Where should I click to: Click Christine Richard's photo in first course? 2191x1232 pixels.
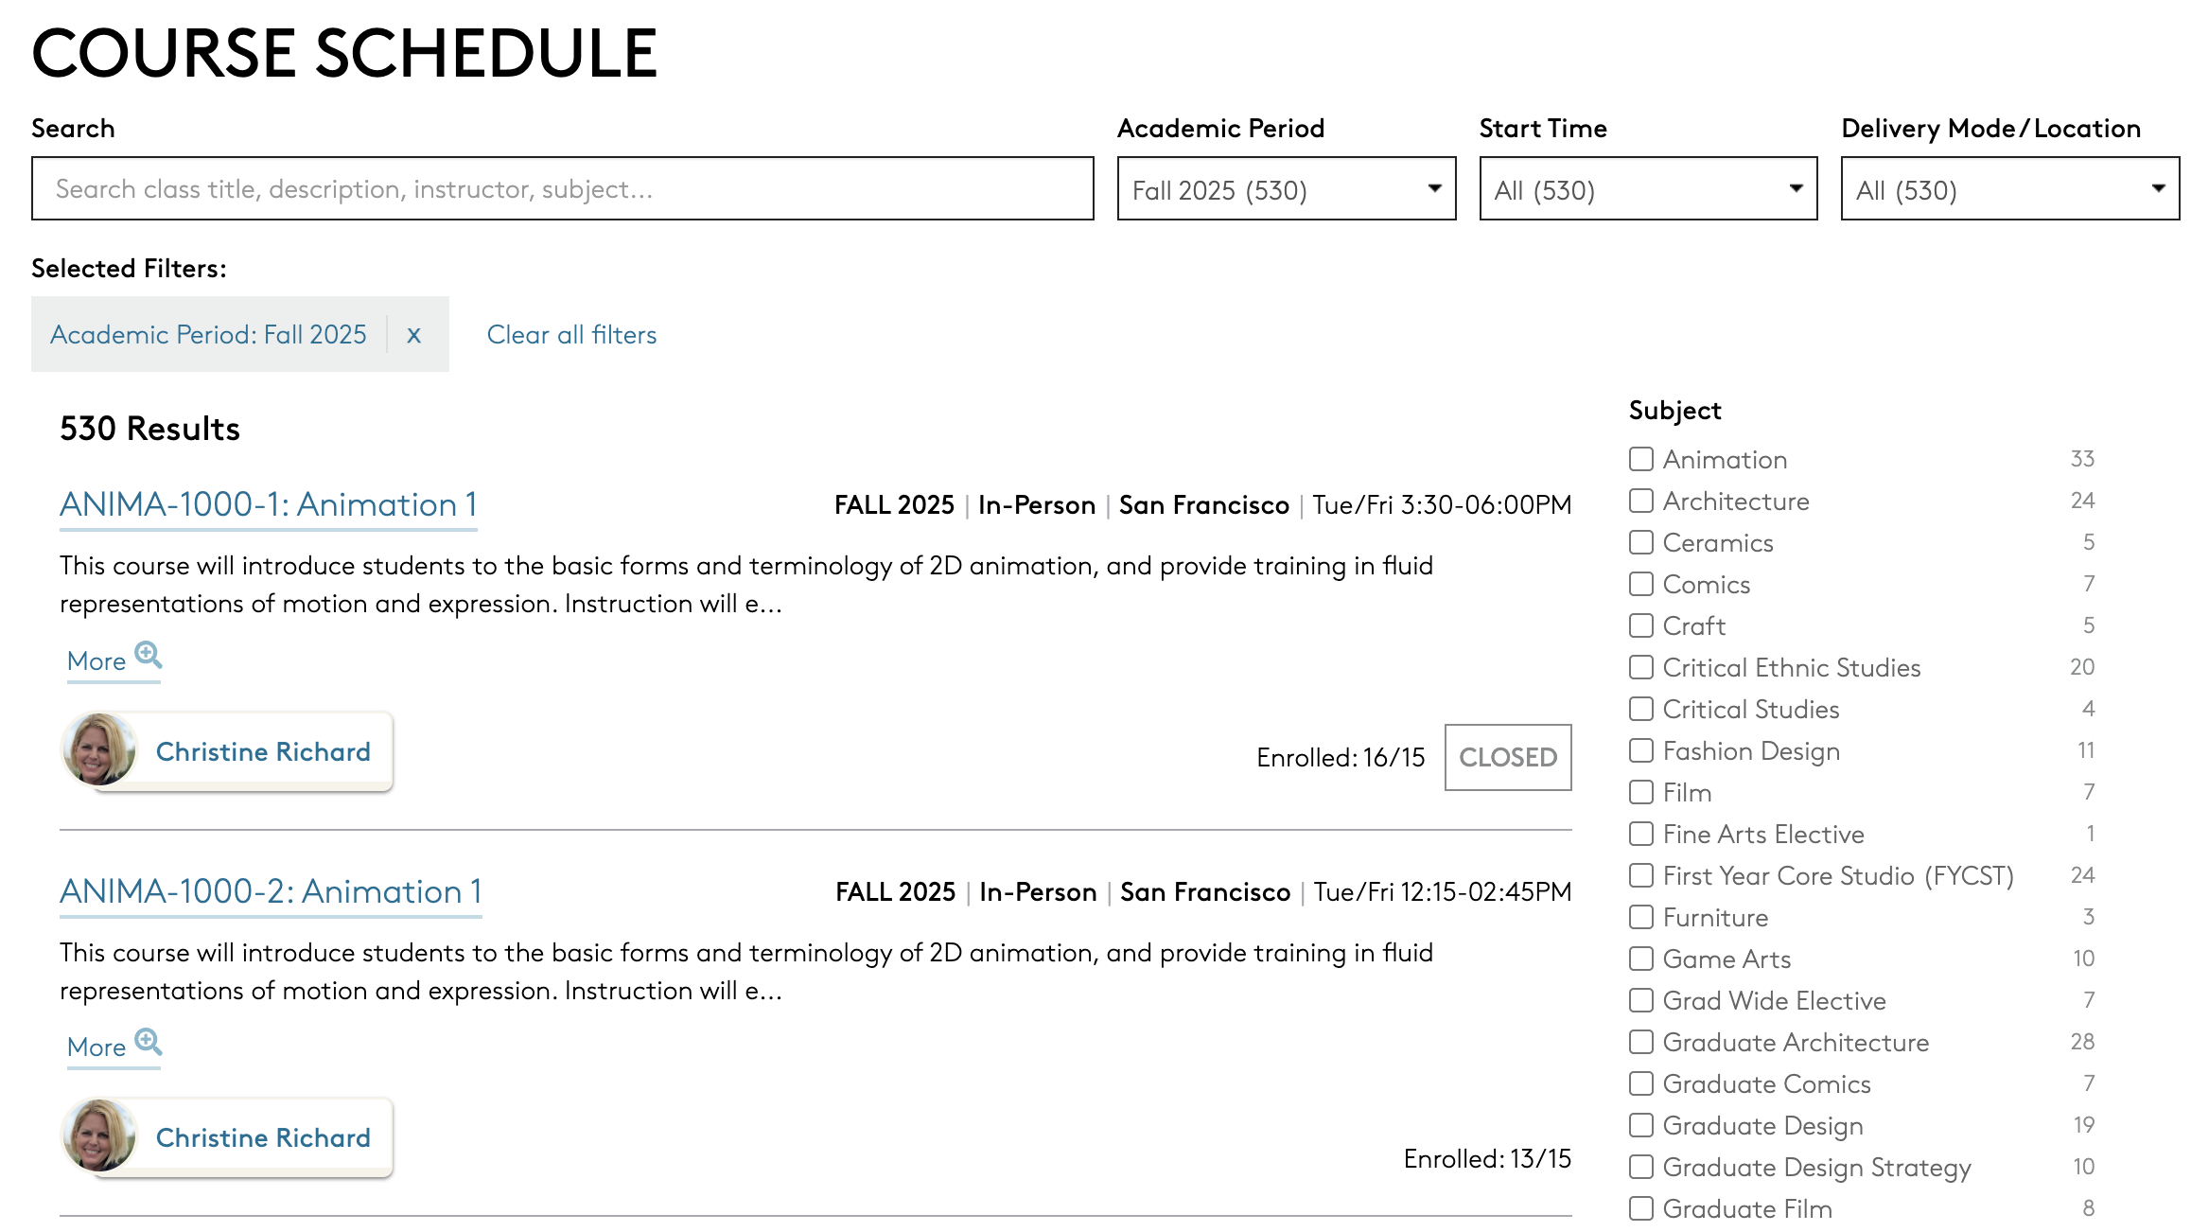[x=99, y=750]
